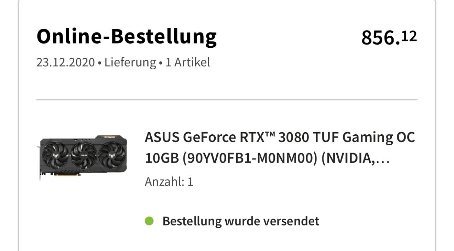Click "Bestellung wurde versendet" status text
The image size is (454, 251).
(240, 221)
